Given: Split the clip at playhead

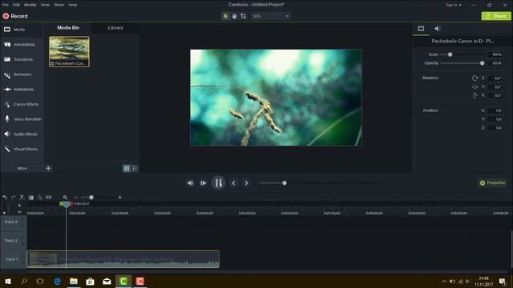Looking at the screenshot, I should click(48, 198).
